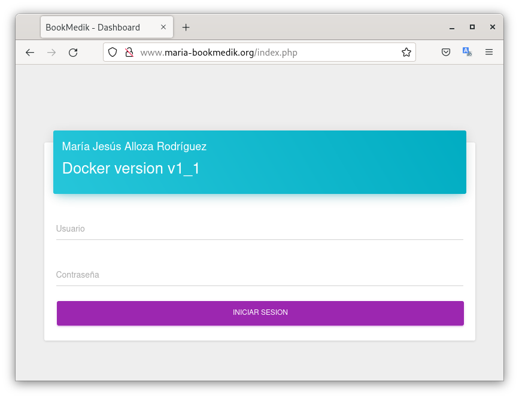Bookmark this page with the star
Screen dimensions: 519x398
pyautogui.click(x=406, y=53)
